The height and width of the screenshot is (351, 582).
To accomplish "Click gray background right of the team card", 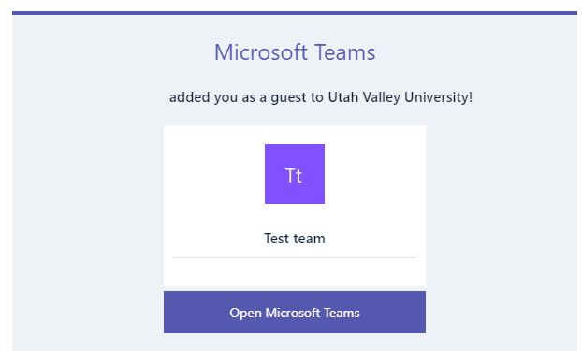I will [502, 206].
